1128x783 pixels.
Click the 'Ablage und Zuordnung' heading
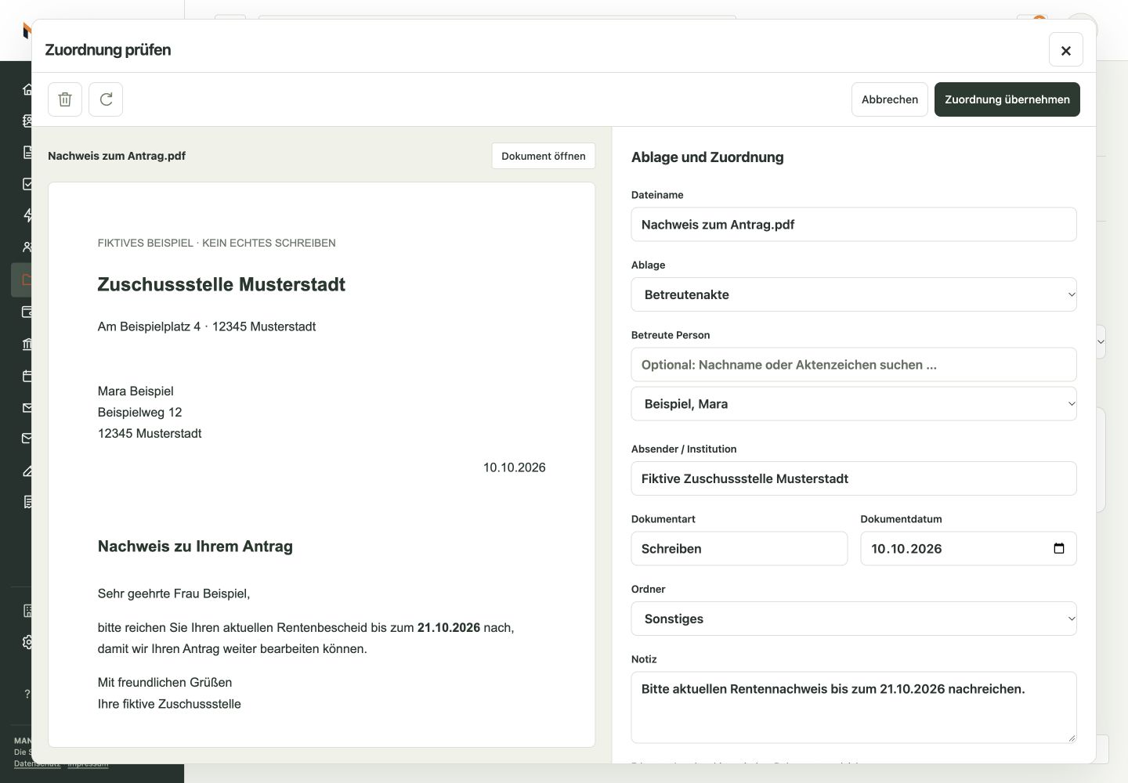(x=707, y=157)
